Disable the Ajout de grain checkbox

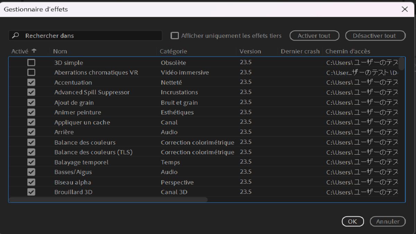[32, 103]
